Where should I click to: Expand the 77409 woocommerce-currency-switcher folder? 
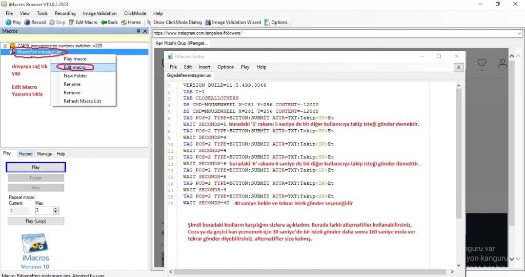click(5, 46)
